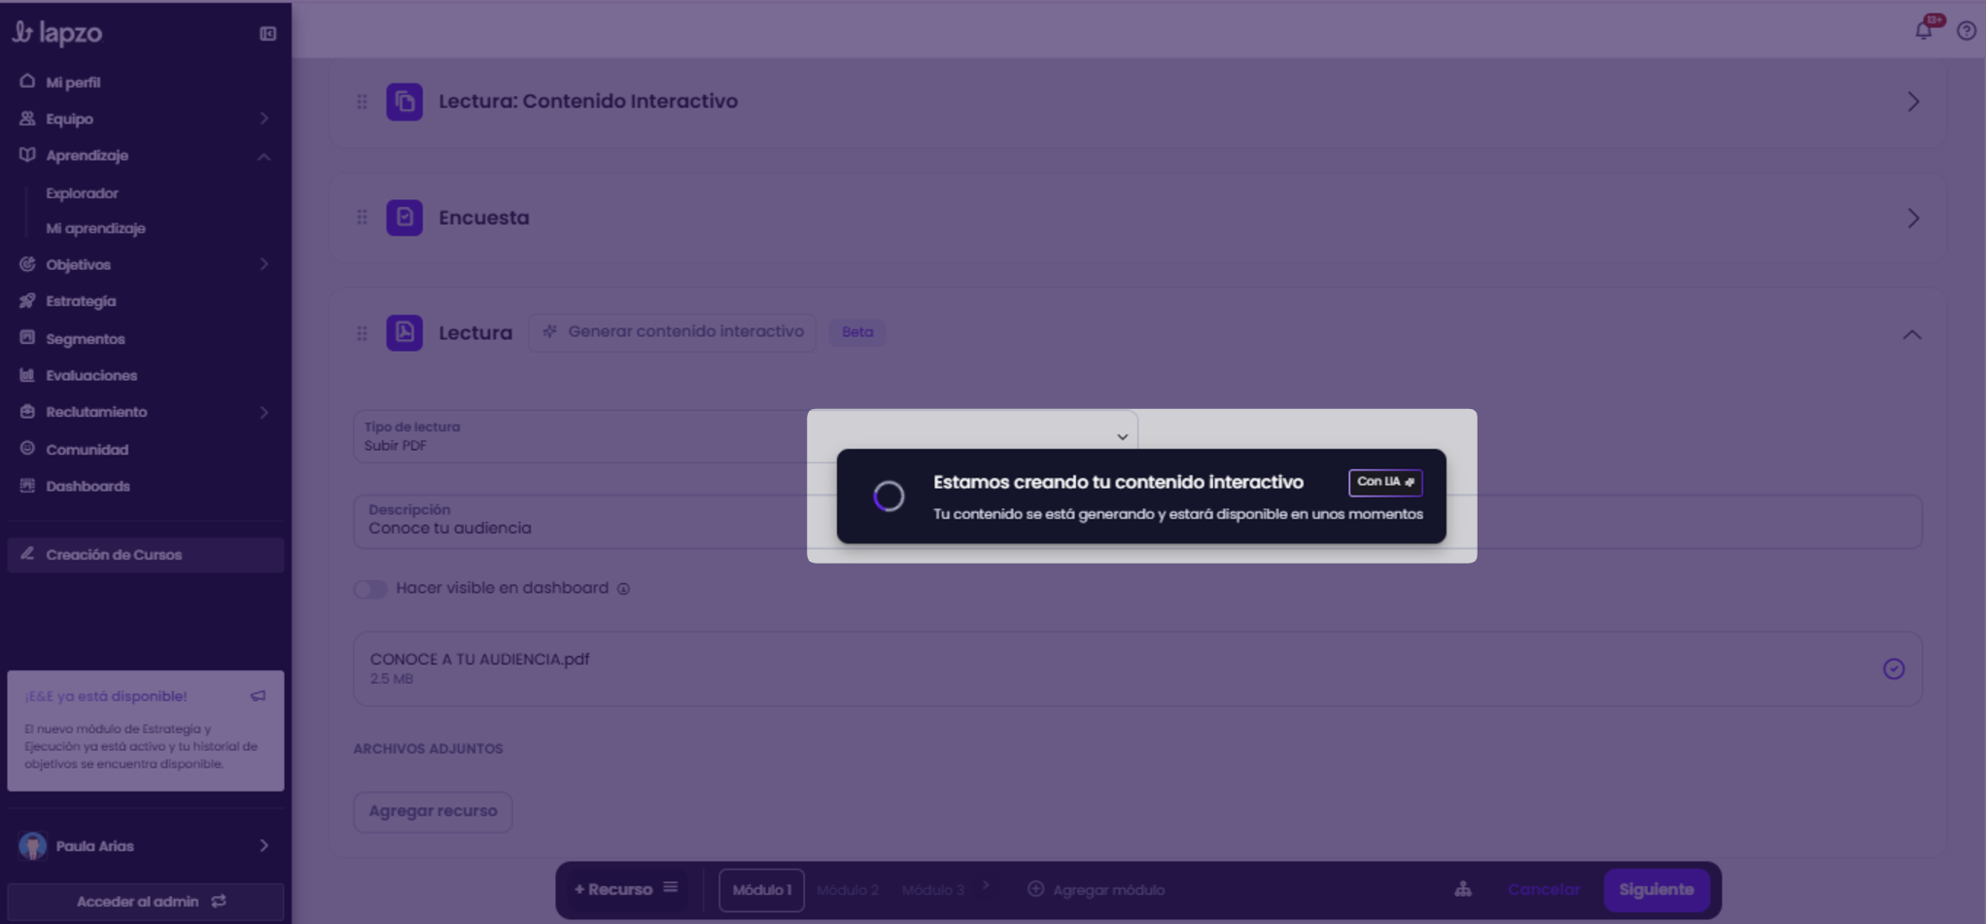Click Acceder al admin button

(x=146, y=902)
